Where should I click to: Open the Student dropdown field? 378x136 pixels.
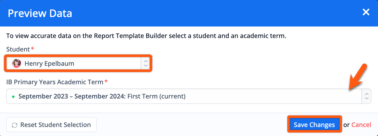[x=78, y=63]
